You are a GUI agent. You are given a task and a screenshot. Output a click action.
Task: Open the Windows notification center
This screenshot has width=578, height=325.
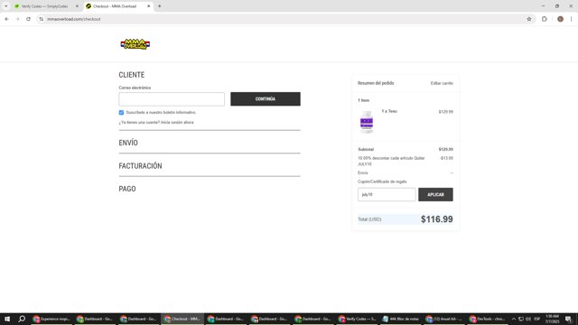point(568,319)
